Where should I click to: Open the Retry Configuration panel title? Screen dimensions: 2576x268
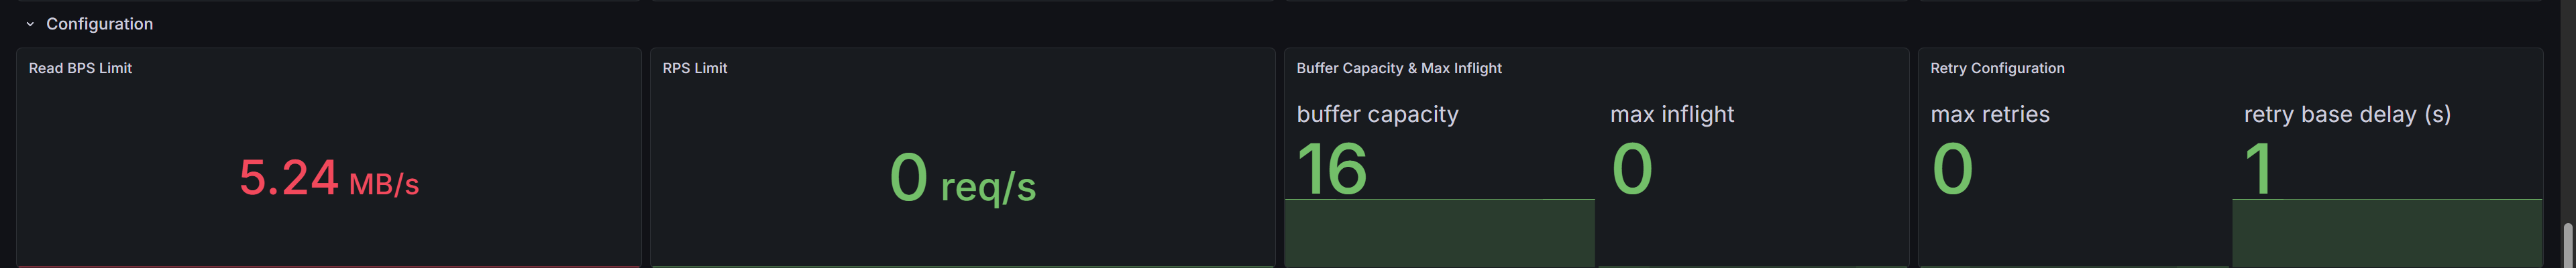(1996, 68)
